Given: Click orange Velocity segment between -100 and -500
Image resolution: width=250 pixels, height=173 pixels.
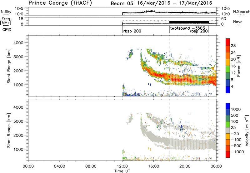Looking at the screenshot, I should (228, 142).
